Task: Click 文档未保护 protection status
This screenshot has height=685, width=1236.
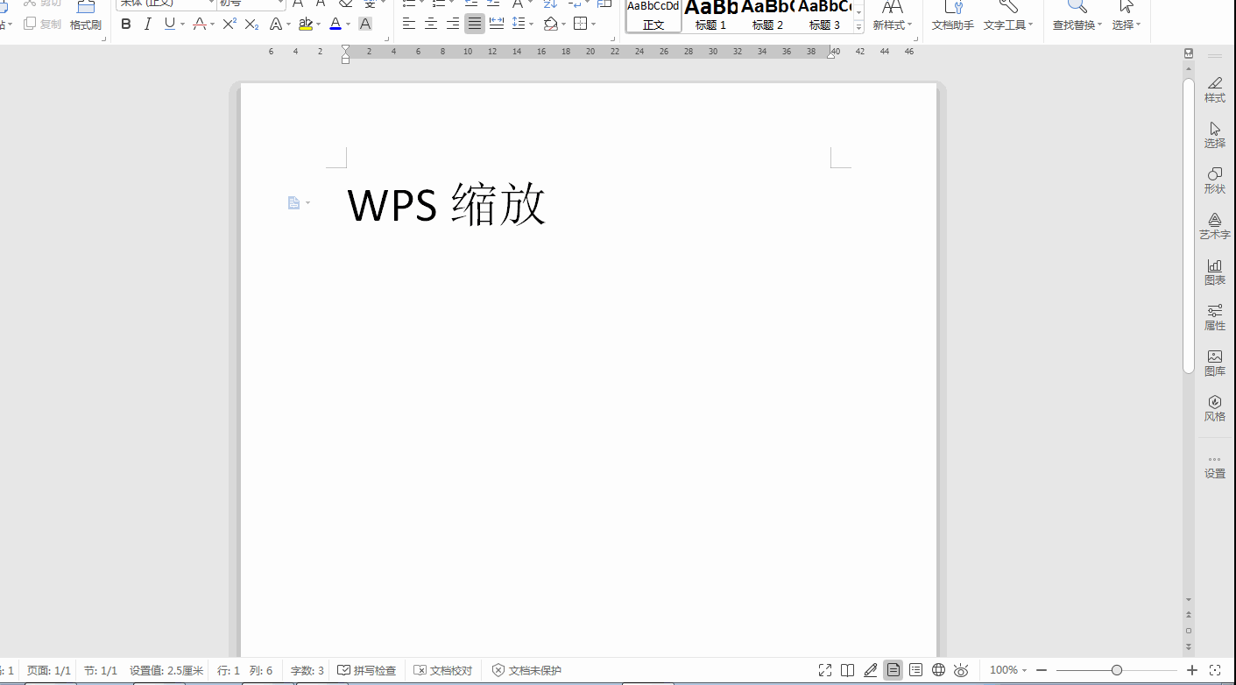Action: click(x=526, y=670)
